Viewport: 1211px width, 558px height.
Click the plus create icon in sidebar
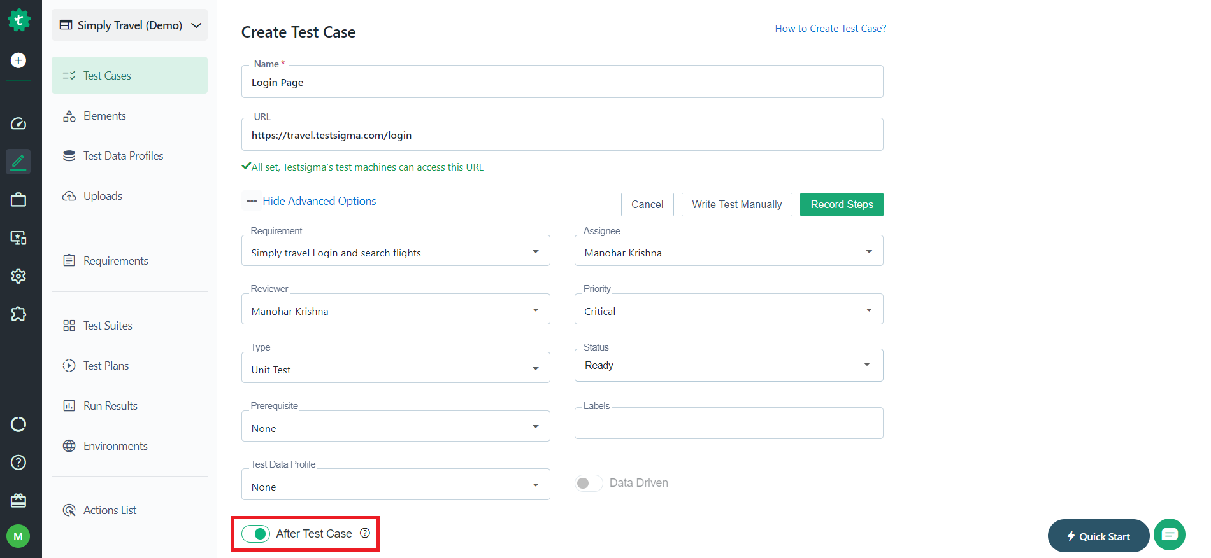[x=18, y=60]
